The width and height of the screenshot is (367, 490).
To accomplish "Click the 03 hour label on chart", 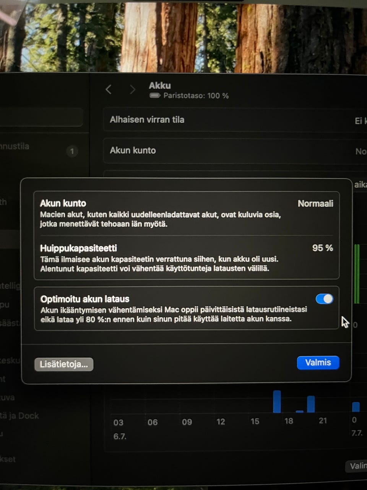I will (119, 423).
